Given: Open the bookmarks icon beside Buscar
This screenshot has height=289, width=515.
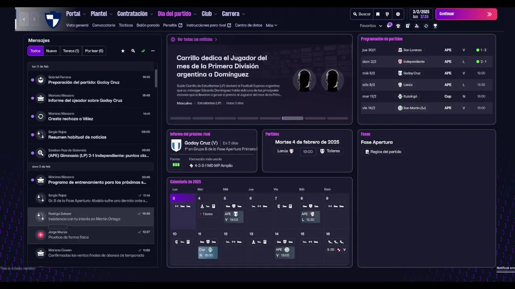Looking at the screenshot, I should 378,14.
